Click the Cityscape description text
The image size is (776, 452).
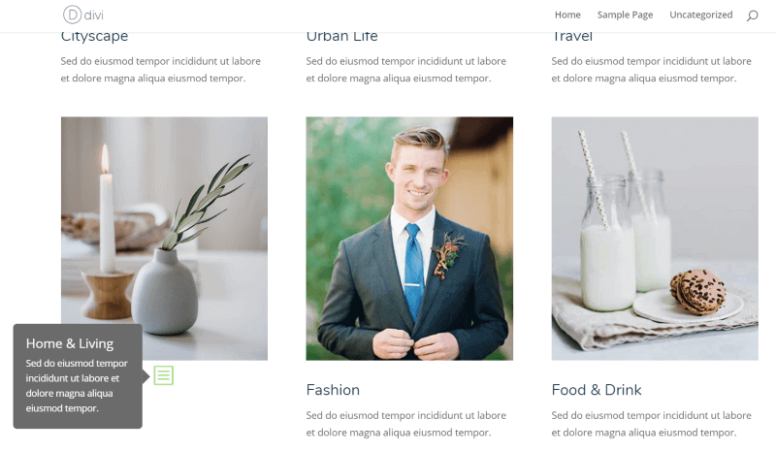(x=160, y=70)
